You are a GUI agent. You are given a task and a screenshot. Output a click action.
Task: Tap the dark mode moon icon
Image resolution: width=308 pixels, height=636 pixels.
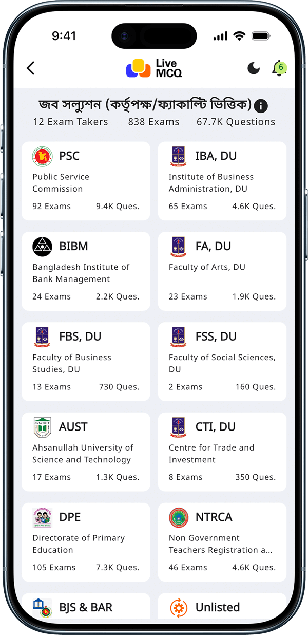(x=254, y=68)
